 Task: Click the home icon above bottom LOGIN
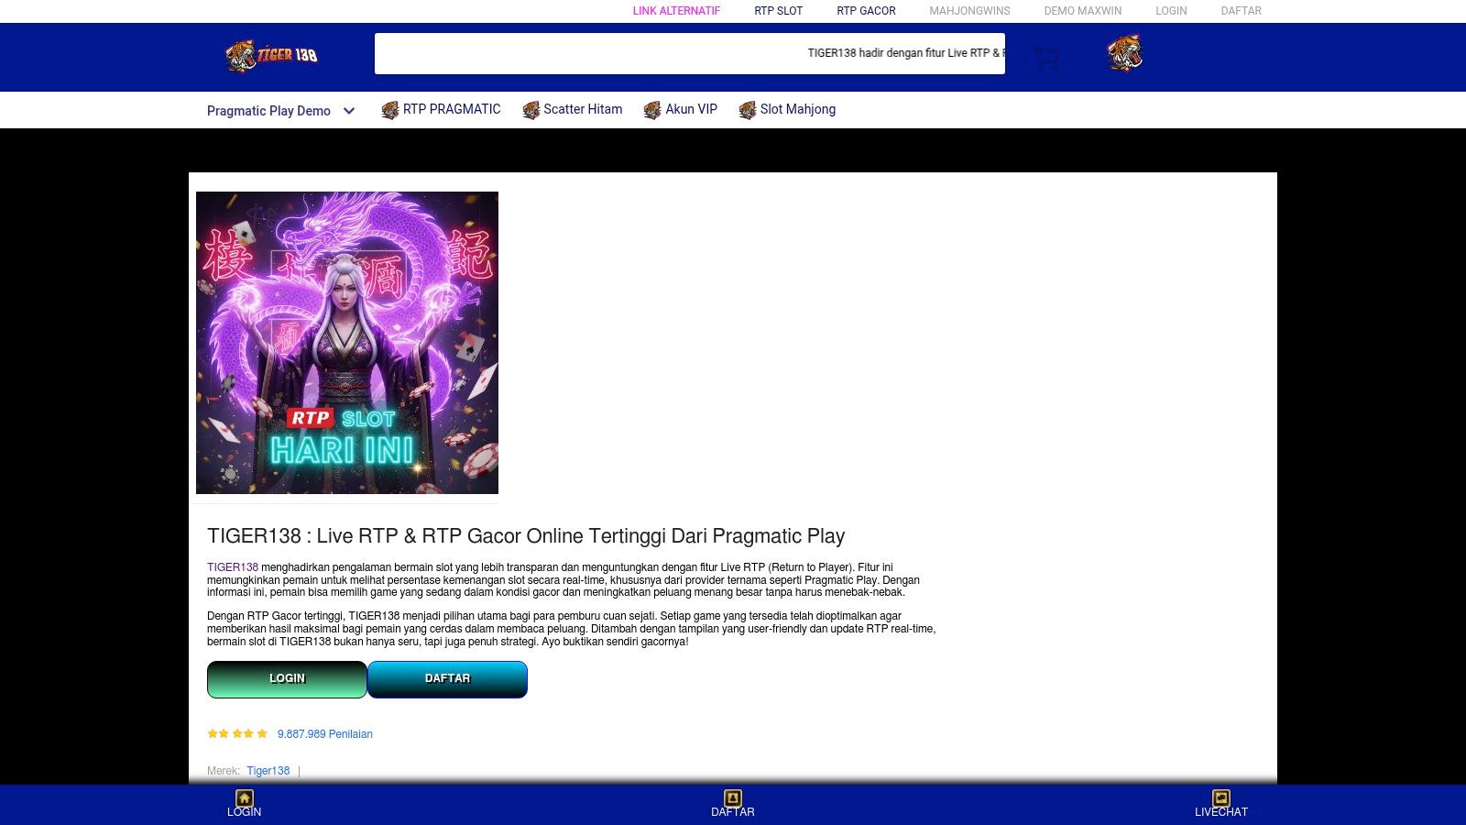244,797
